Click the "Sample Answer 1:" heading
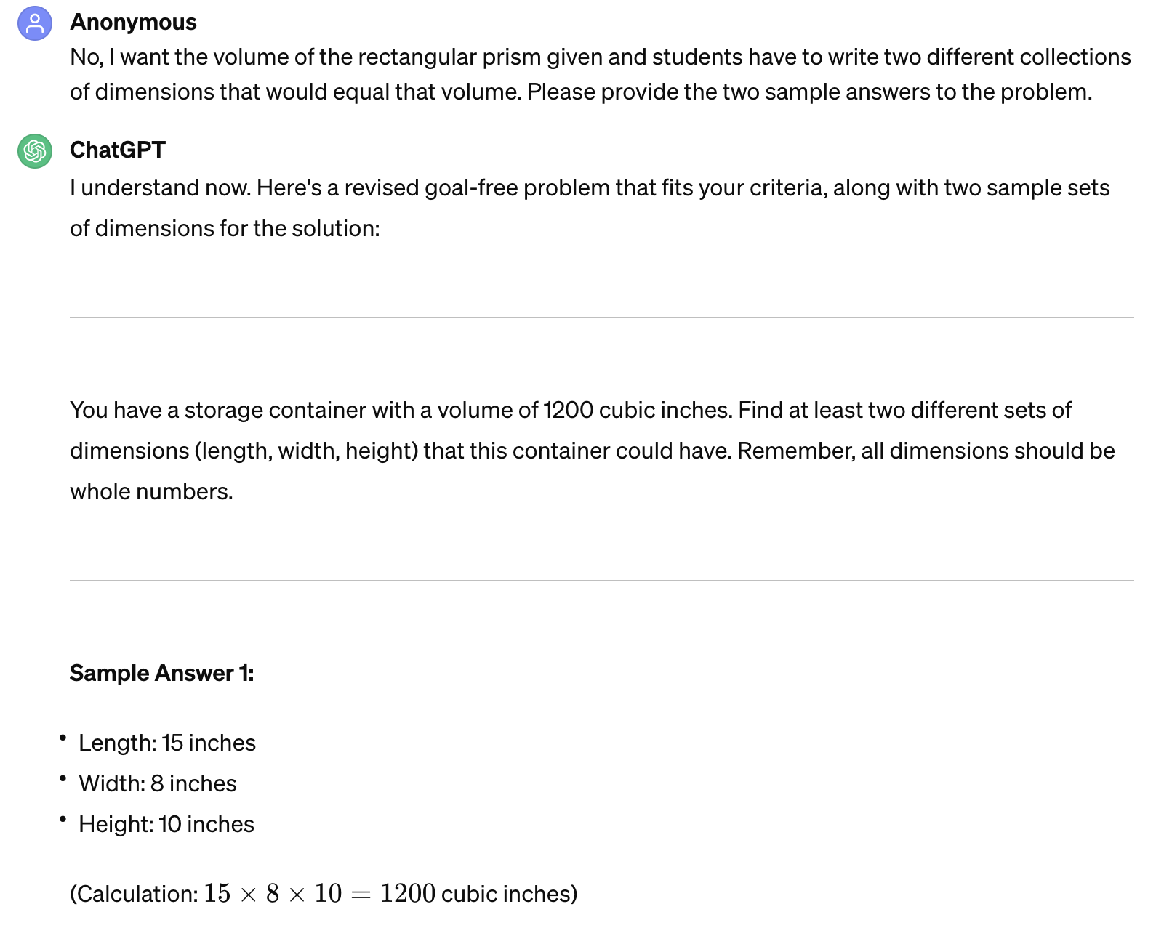This screenshot has height=936, width=1156. pos(161,673)
